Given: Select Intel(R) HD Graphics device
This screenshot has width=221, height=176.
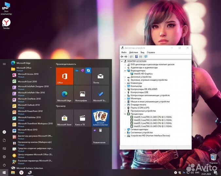Looking at the screenshot, I should click(x=143, y=74).
